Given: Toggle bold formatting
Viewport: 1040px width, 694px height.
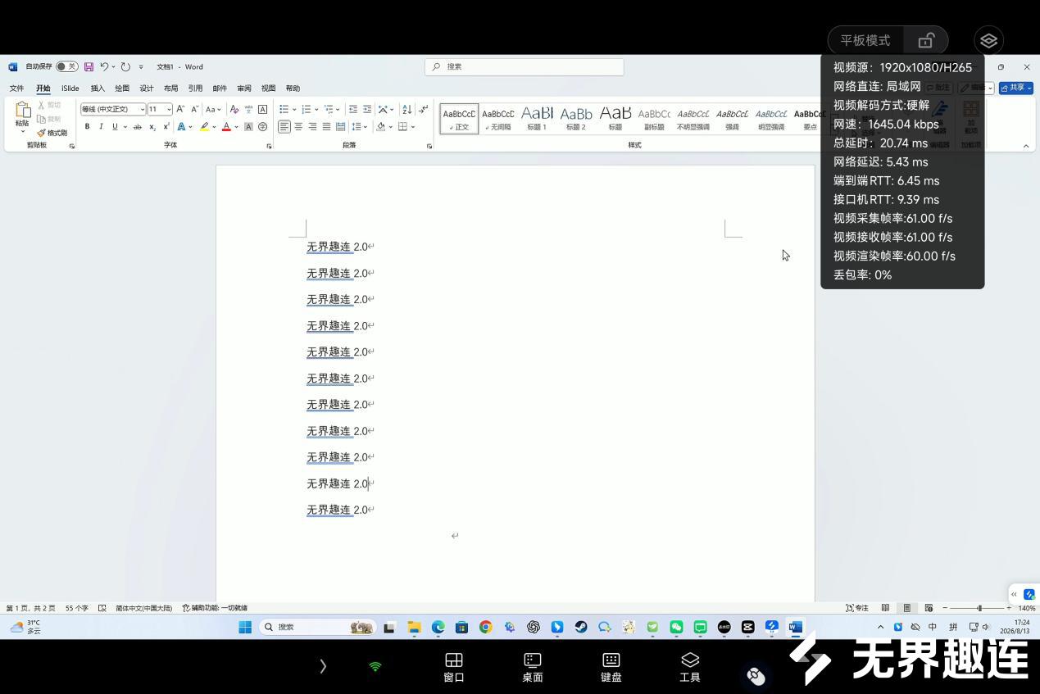Looking at the screenshot, I should pyautogui.click(x=87, y=127).
